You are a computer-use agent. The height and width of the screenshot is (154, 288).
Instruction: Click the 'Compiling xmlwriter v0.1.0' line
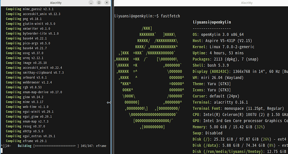pyautogui.click(x=28, y=29)
